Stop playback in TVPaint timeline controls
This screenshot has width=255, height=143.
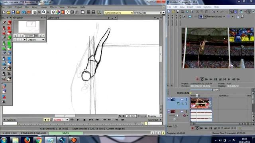pos(84,120)
